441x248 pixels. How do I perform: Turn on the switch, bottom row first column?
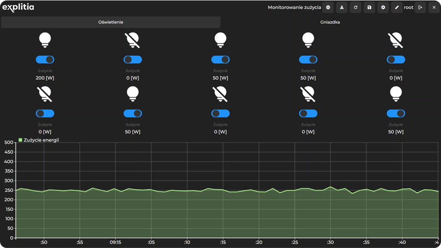(x=45, y=113)
